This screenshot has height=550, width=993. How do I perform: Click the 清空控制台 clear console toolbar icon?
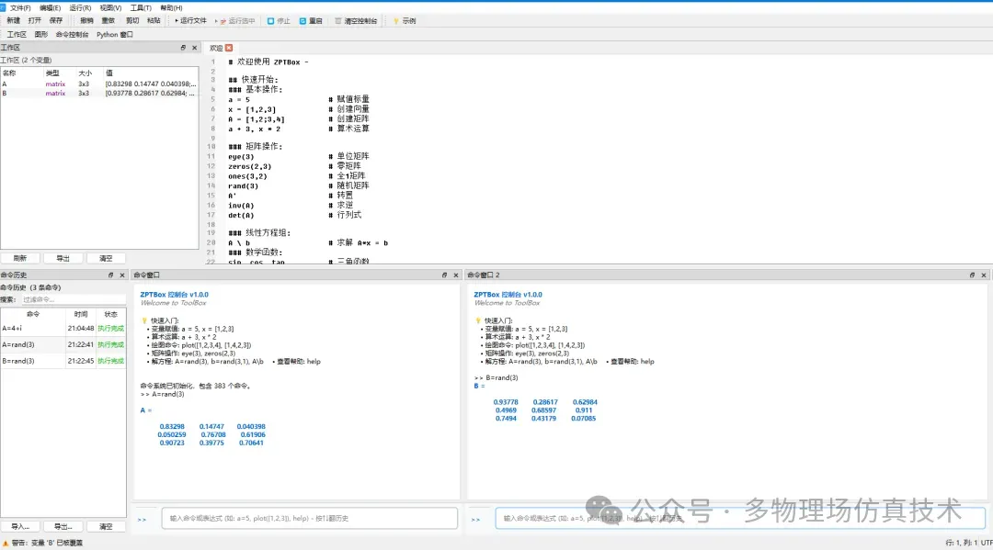click(338, 21)
